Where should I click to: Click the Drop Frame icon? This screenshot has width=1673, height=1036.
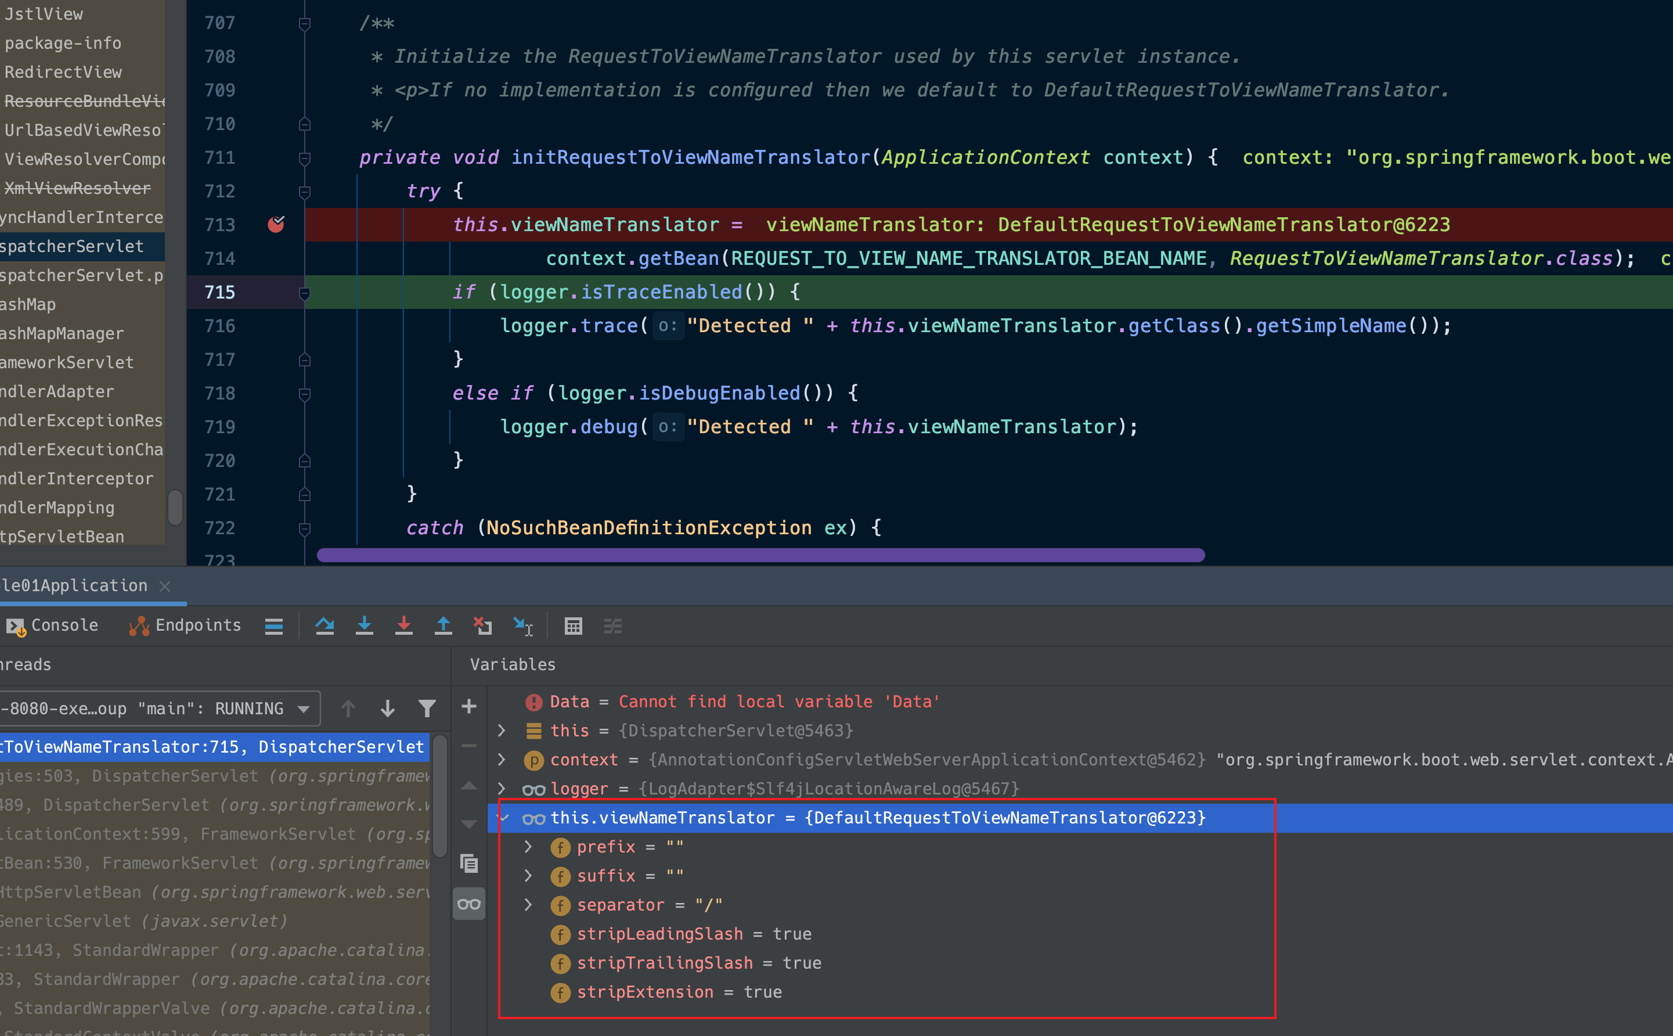point(483,625)
